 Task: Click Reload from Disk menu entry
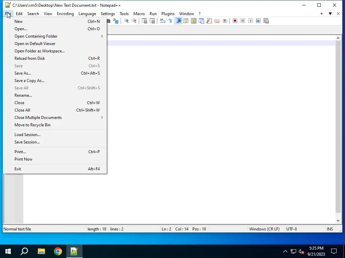pyautogui.click(x=55, y=58)
